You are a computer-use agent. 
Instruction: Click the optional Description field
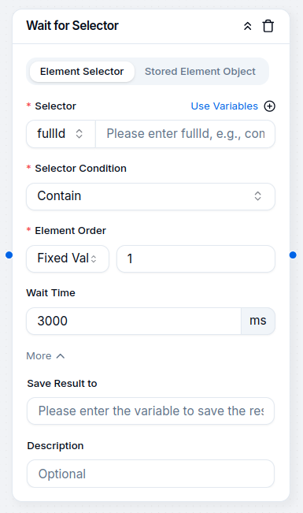pyautogui.click(x=150, y=474)
